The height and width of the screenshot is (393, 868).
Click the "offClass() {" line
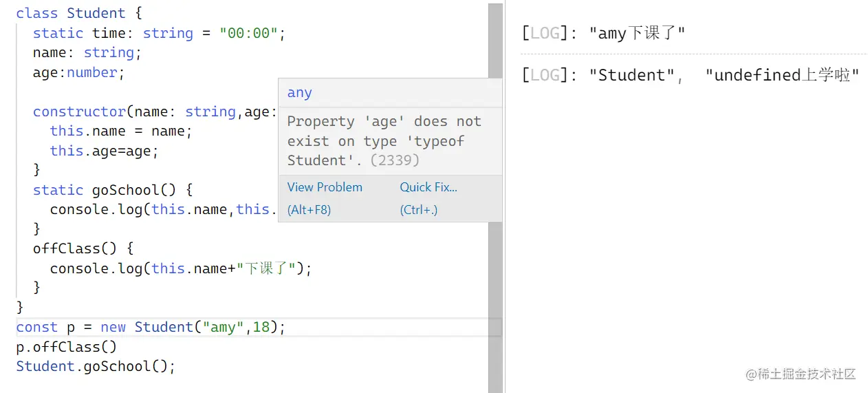83,248
